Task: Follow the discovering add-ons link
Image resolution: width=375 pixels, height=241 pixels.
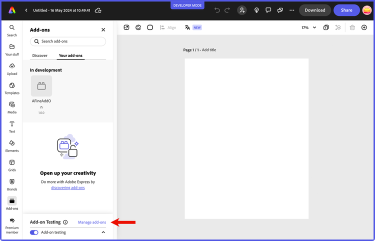Action: (68, 187)
